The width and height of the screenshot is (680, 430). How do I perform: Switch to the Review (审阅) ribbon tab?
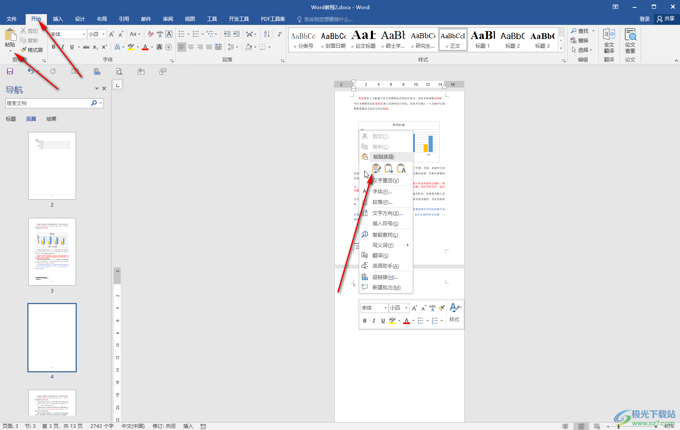click(168, 19)
